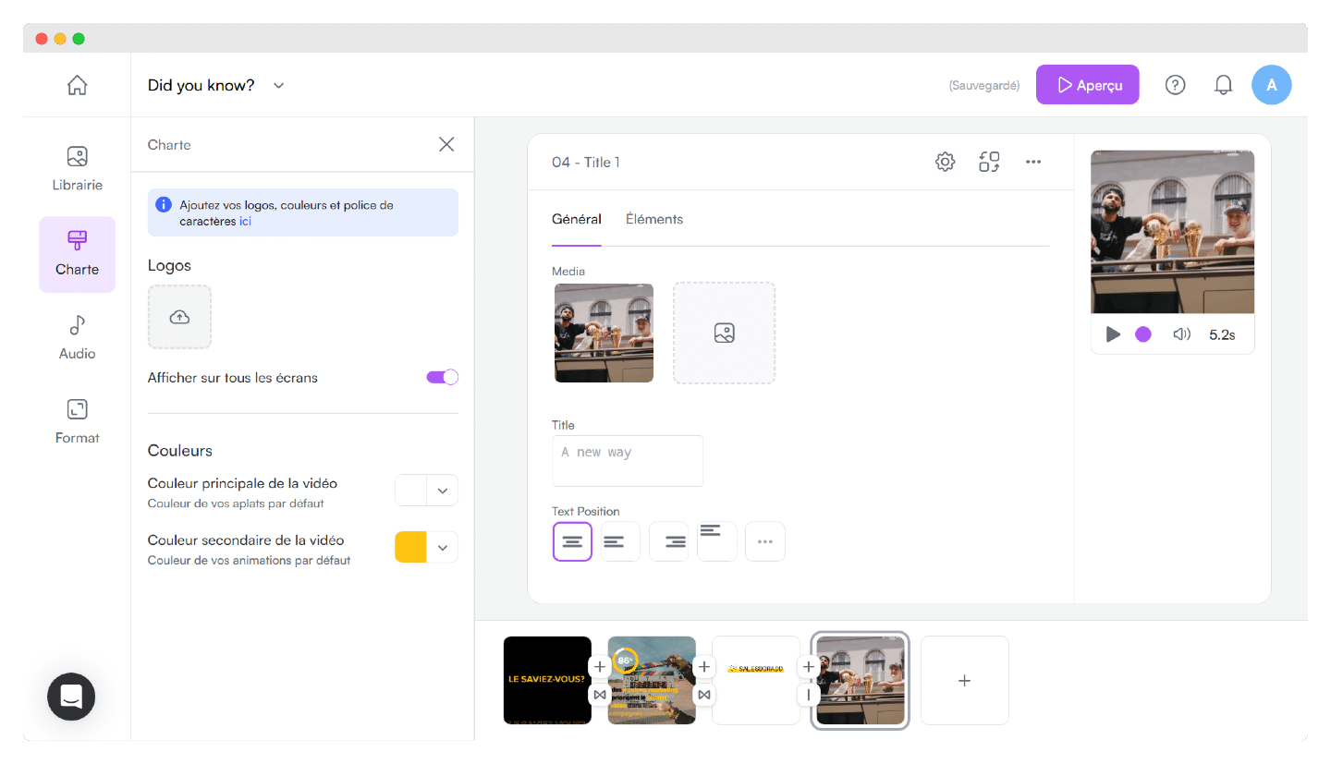Show more text position options
Viewport: 1331px width, 764px height.
pyautogui.click(x=765, y=541)
